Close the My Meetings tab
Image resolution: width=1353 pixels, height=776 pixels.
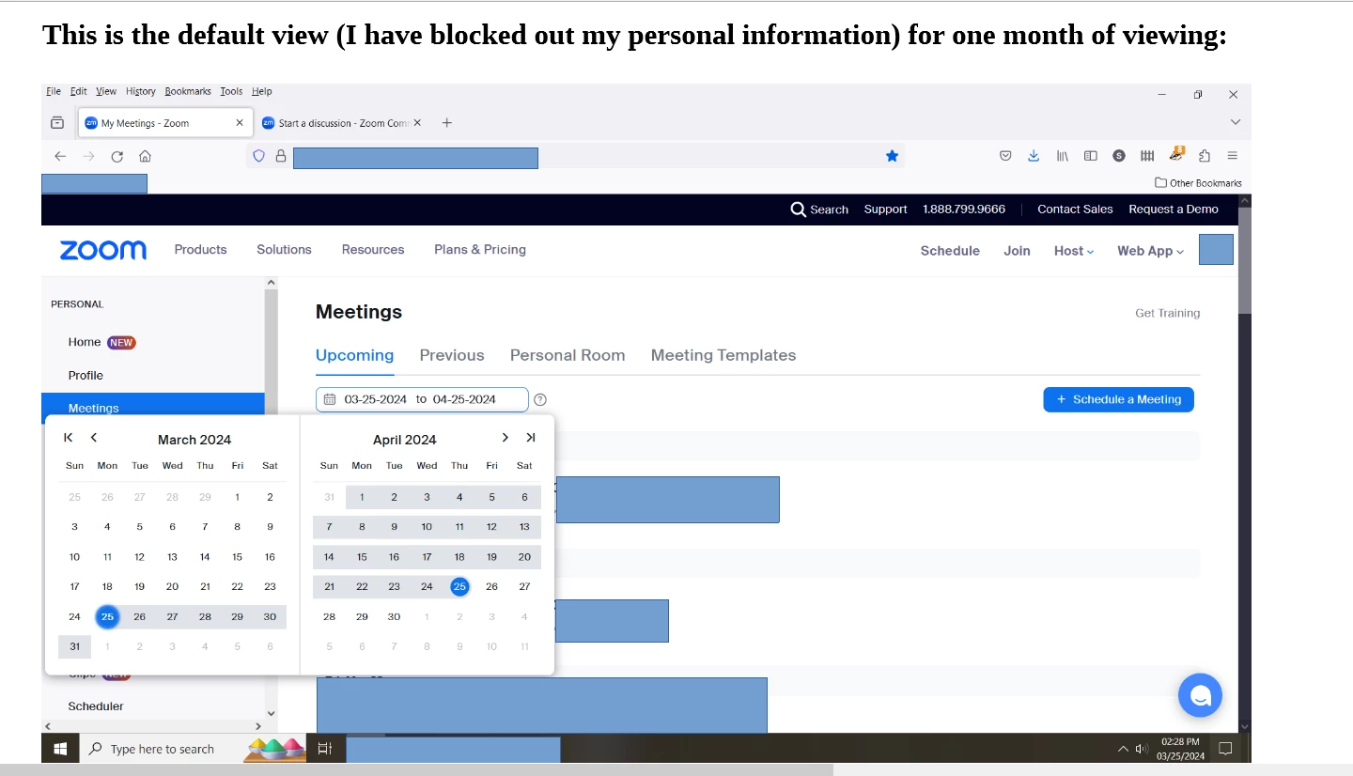pos(240,123)
